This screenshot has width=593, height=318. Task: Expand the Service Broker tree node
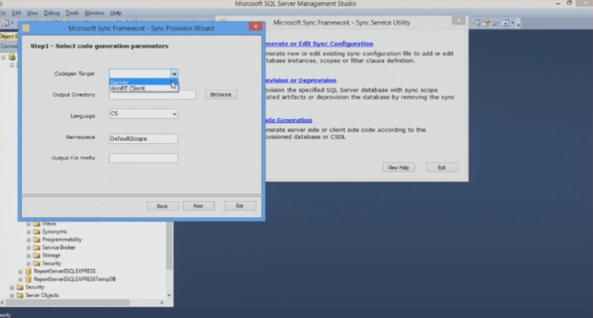pyautogui.click(x=29, y=248)
